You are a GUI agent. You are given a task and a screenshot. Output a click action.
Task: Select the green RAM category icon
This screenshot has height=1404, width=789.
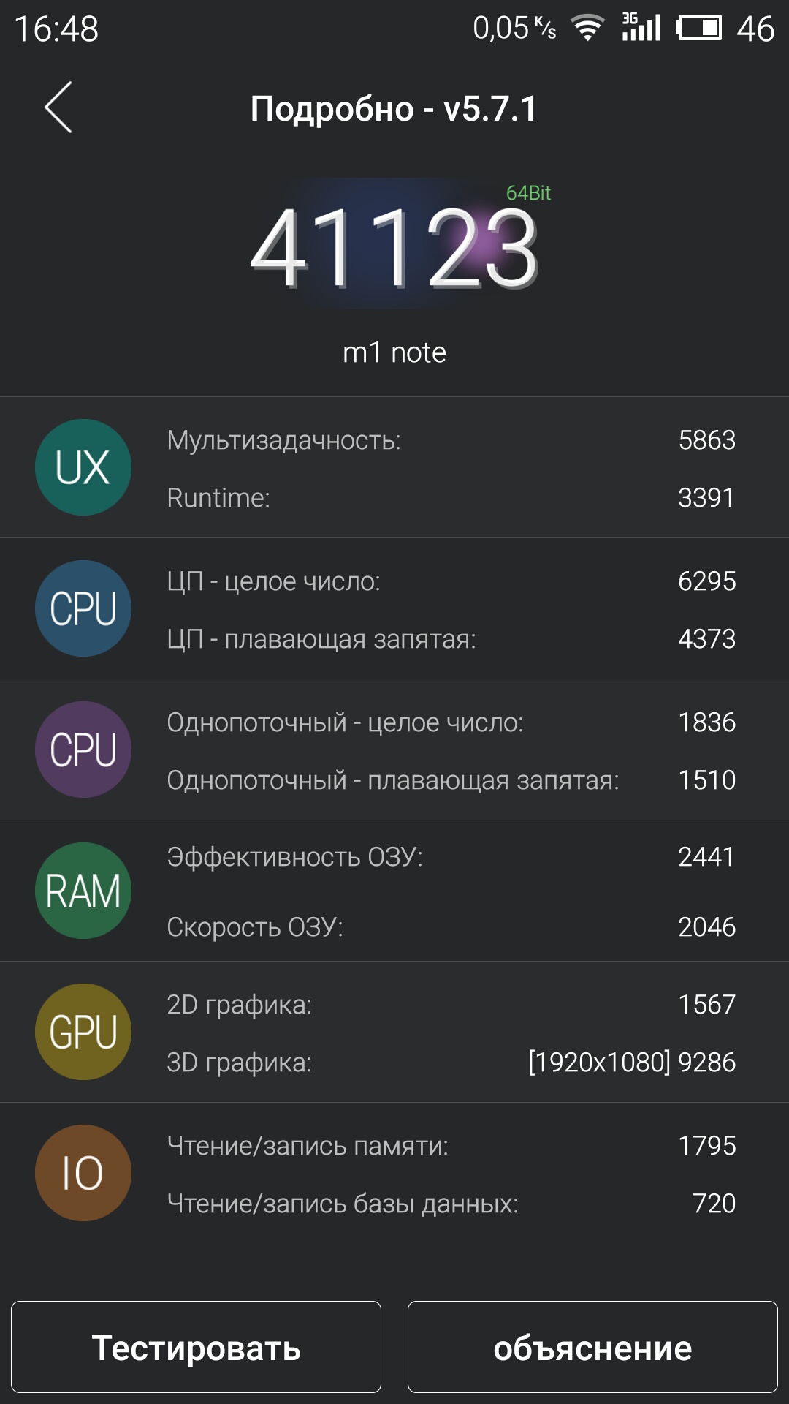coord(83,891)
